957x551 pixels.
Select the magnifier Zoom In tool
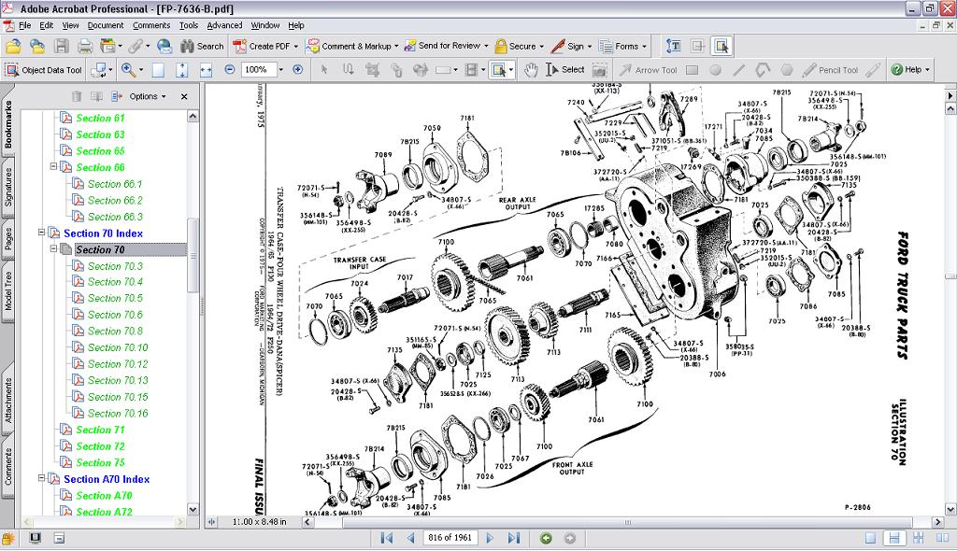(x=129, y=70)
